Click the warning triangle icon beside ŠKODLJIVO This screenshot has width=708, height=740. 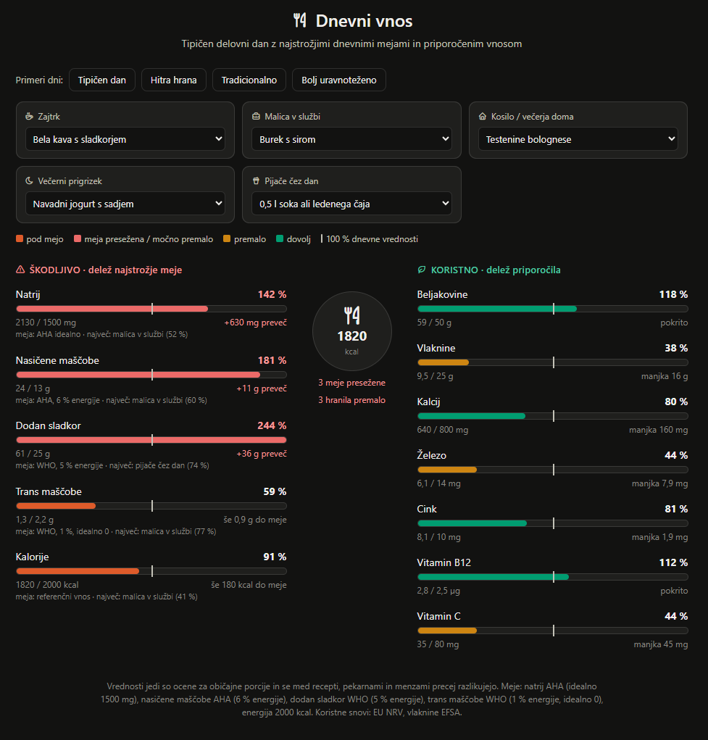pos(20,270)
